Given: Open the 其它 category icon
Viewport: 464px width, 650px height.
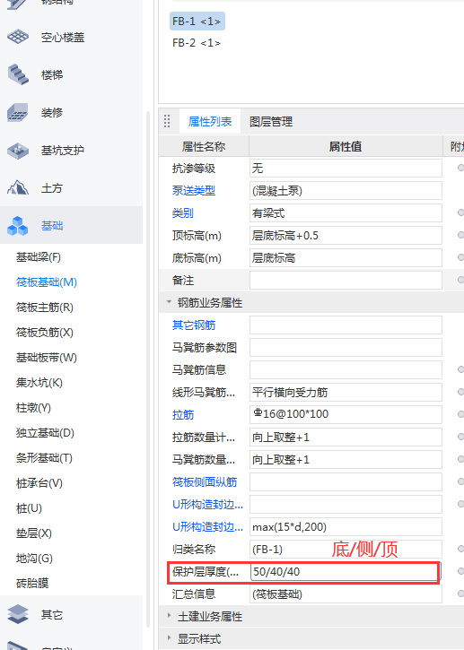Looking at the screenshot, I should pyautogui.click(x=18, y=614).
